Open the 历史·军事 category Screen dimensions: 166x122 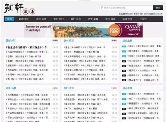(93, 19)
